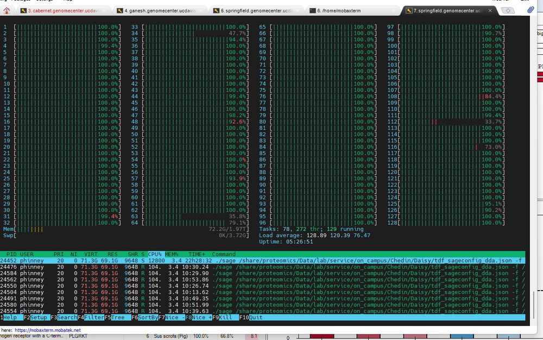The image size is (543, 340).
Task: Click the 66.8% cell in background spreadsheet
Action: [x=227, y=336]
